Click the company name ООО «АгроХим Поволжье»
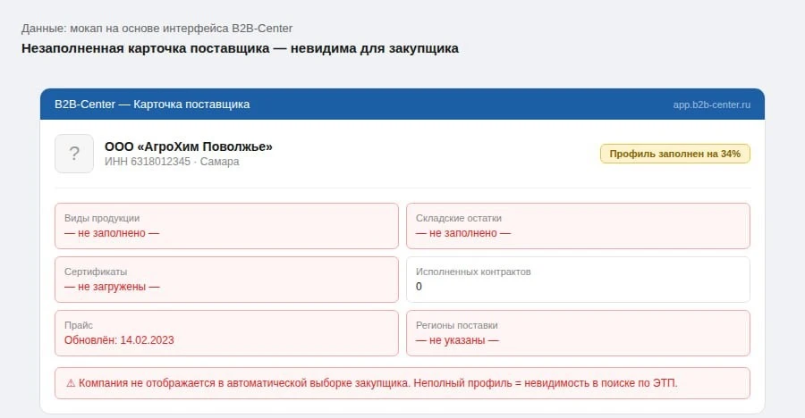This screenshot has height=418, width=805. (189, 146)
